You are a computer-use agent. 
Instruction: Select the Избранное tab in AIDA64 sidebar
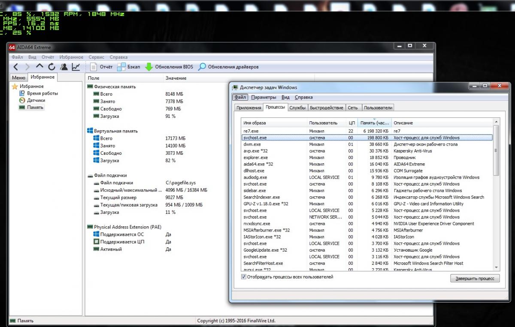42,77
